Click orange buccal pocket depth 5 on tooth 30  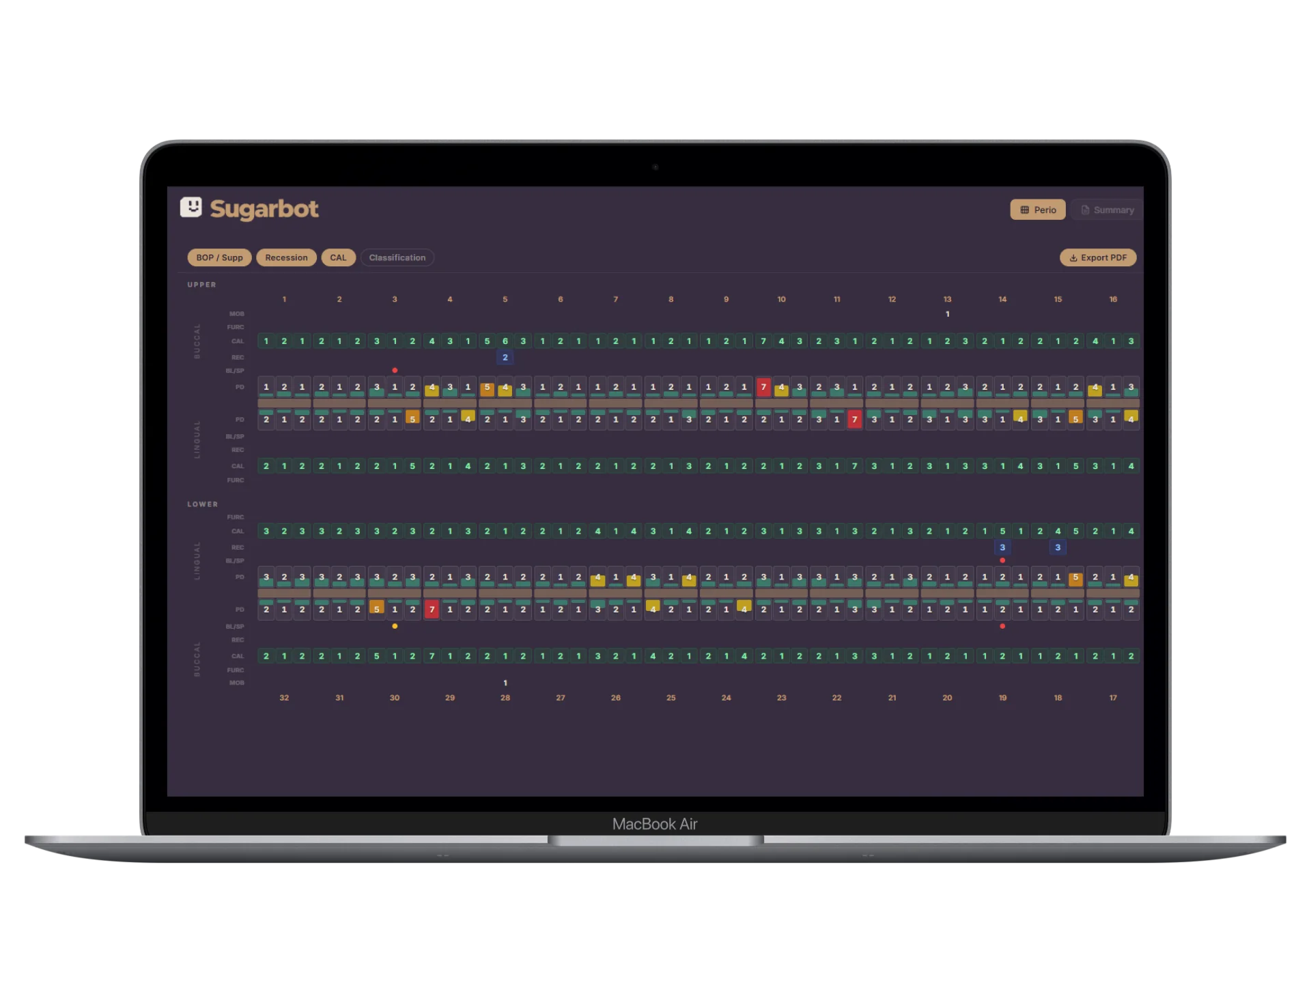tap(376, 609)
